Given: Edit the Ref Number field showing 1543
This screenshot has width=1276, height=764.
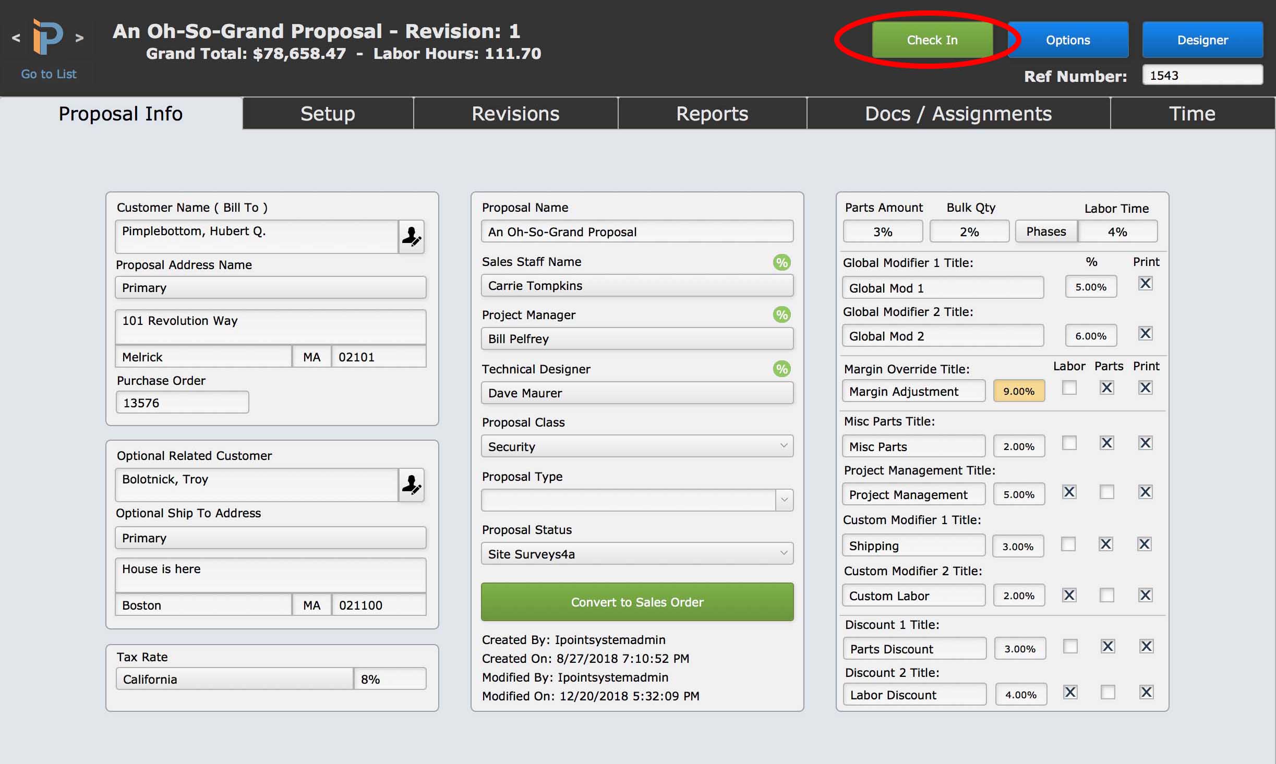Looking at the screenshot, I should [1202, 75].
